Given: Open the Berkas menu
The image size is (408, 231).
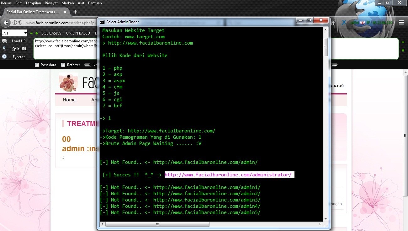Looking at the screenshot, I should (x=6, y=3).
